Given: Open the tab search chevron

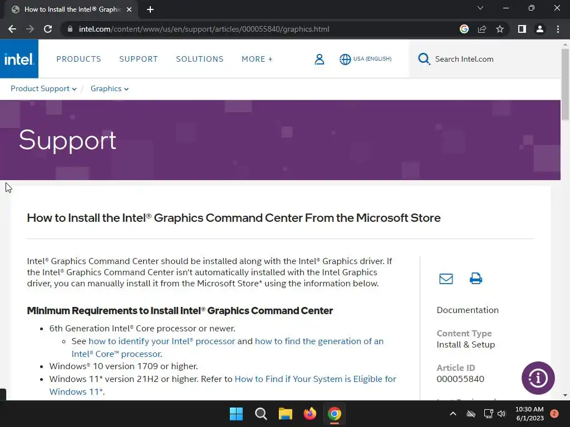Looking at the screenshot, I should click(x=480, y=8).
